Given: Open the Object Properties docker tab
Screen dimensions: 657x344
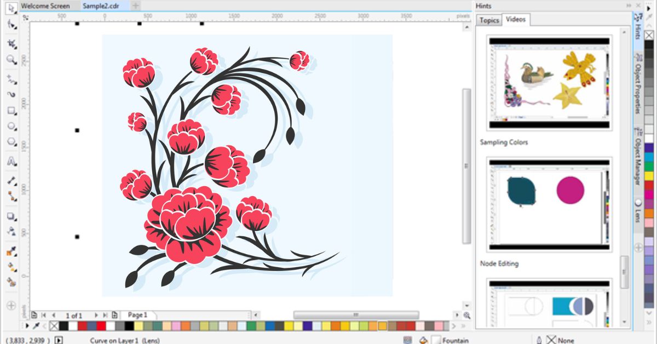Looking at the screenshot, I should (638, 83).
